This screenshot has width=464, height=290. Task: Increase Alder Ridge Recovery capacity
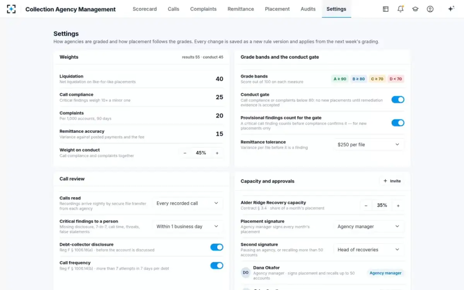398,206
